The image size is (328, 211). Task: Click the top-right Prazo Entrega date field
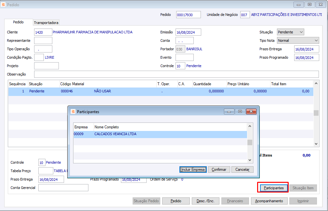coord(307,49)
